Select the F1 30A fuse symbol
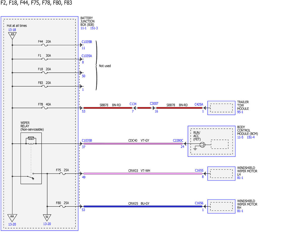Screen dimensions: 303x234 coord(44,59)
